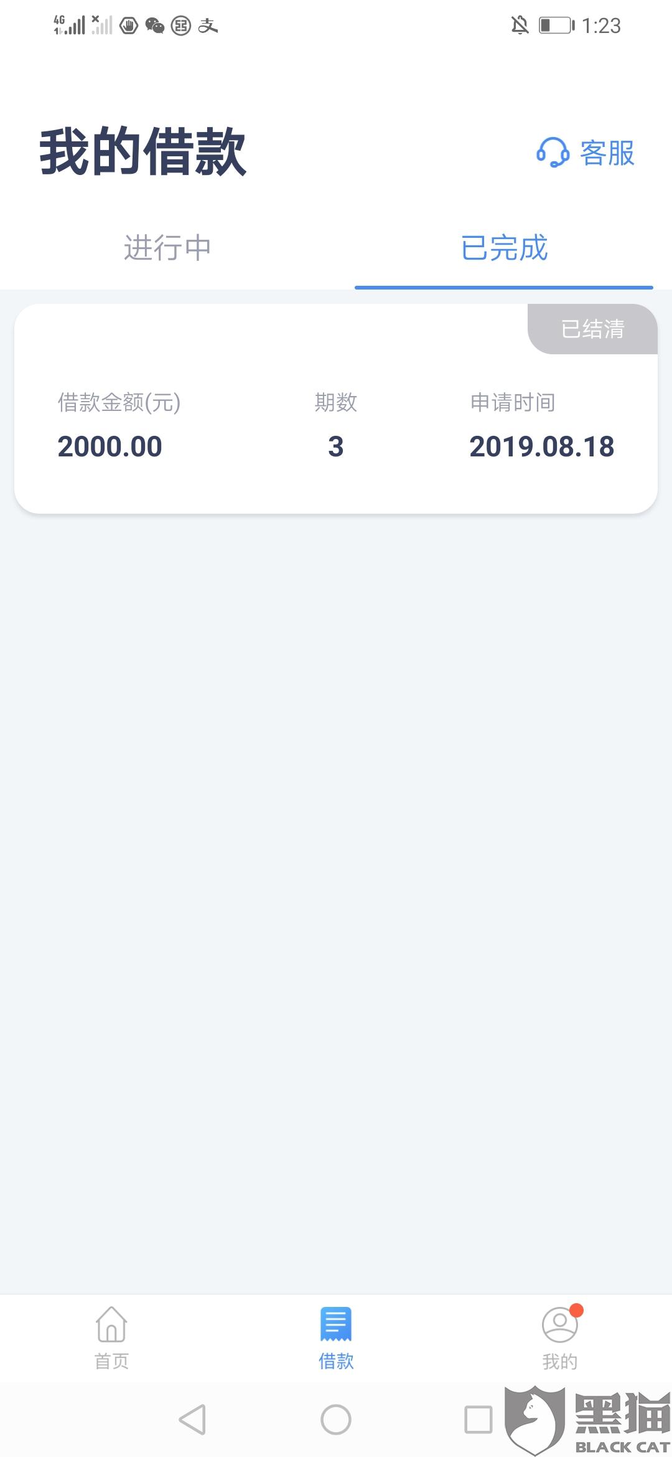This screenshot has width=672, height=1457.
Task: Tap the 我的借款 page title
Action: (143, 151)
